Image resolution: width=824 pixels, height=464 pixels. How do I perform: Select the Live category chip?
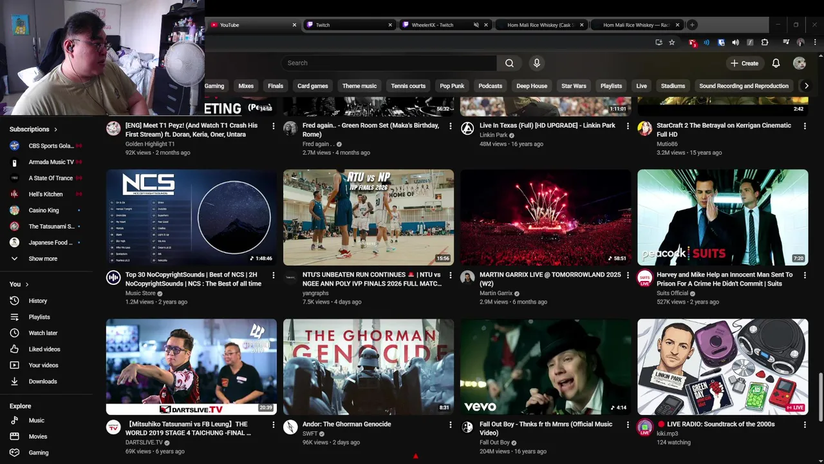[642, 86]
